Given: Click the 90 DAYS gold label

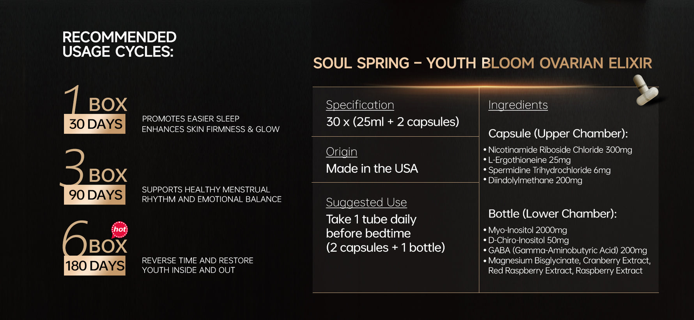Looking at the screenshot, I should pyautogui.click(x=95, y=194).
